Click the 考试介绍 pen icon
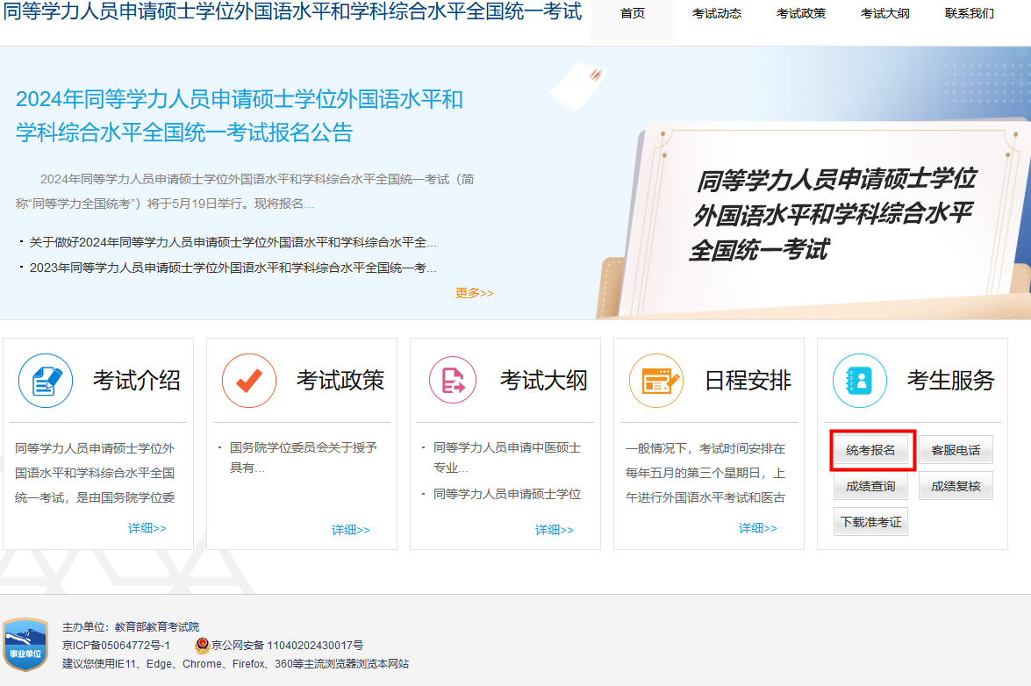Screen dimensions: 1031x686 click(45, 381)
